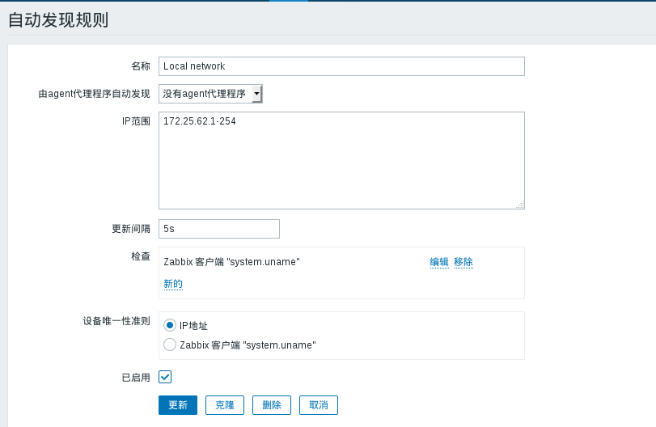Click the 检查 label
Image resolution: width=656 pixels, height=427 pixels.
[141, 256]
